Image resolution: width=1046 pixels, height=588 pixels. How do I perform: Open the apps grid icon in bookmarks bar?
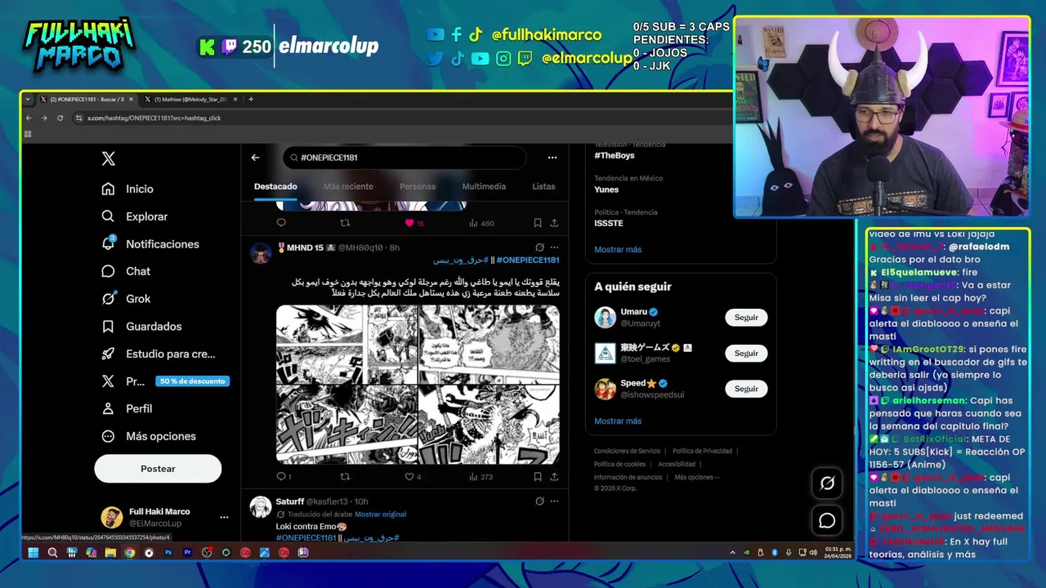click(x=28, y=134)
